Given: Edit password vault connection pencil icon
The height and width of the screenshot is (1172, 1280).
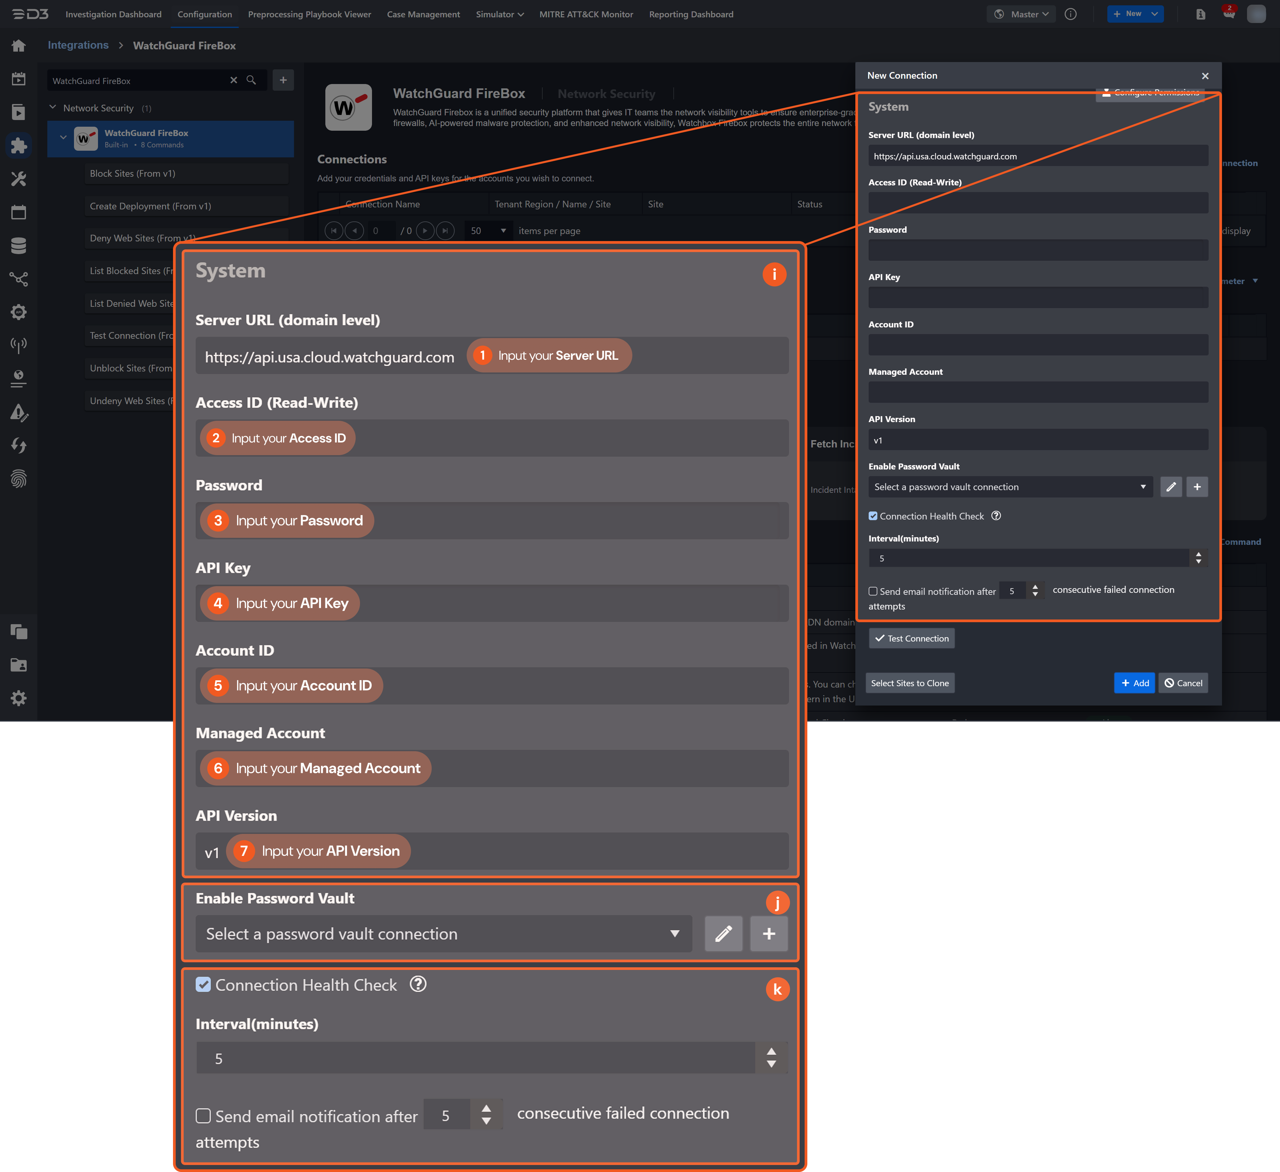Looking at the screenshot, I should [1171, 486].
